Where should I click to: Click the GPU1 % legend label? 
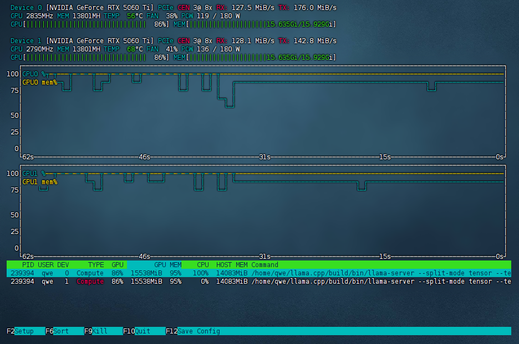34,173
